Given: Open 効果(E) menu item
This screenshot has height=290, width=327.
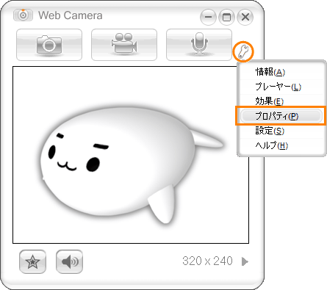Looking at the screenshot, I should click(281, 101).
